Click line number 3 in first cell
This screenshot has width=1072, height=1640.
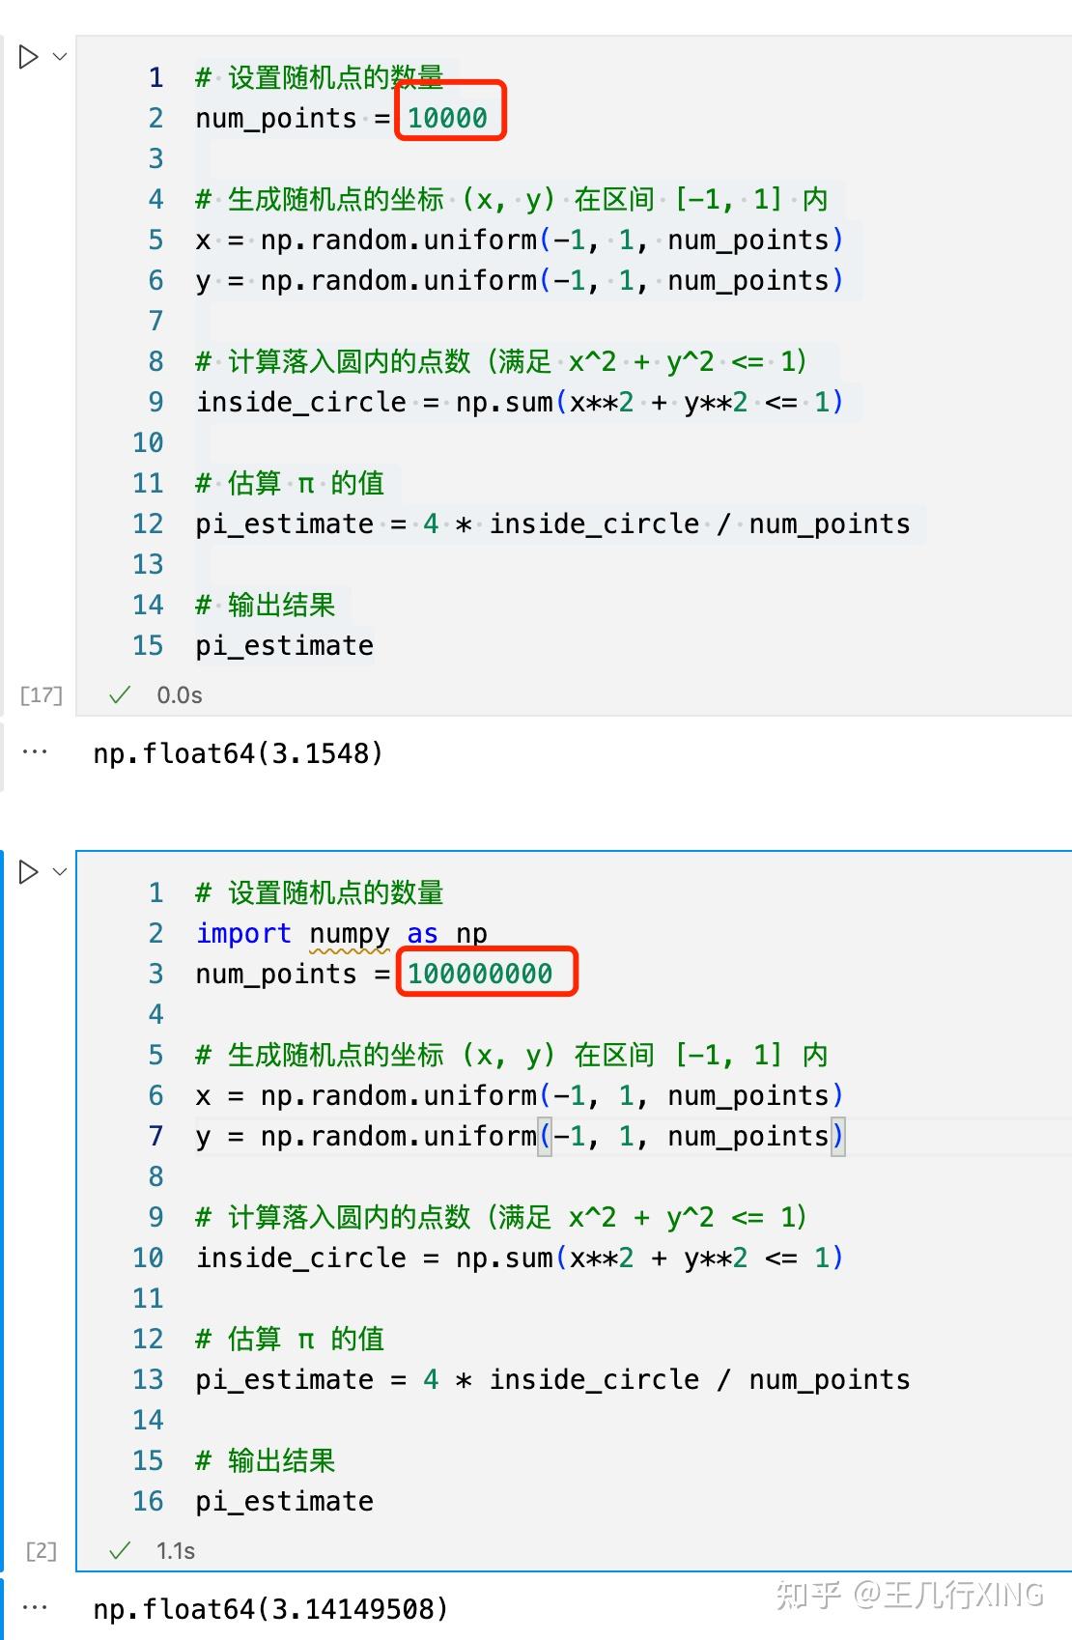coord(156,158)
